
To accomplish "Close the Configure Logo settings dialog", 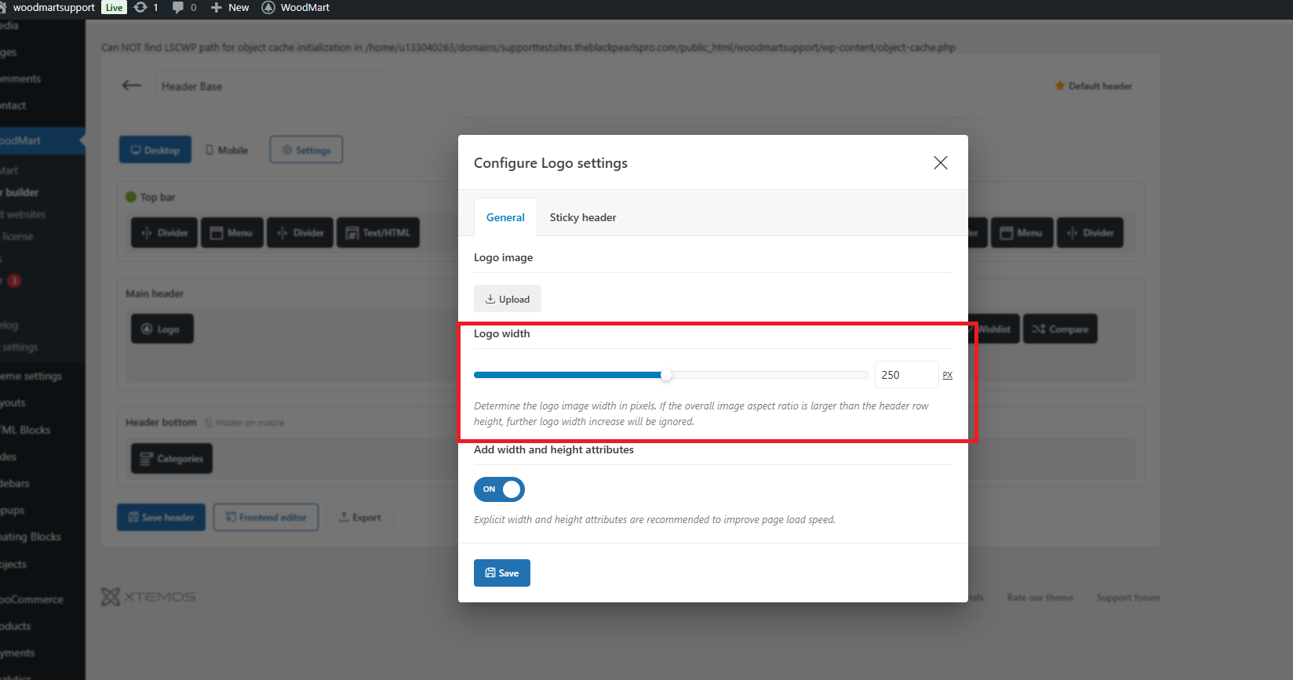I will pyautogui.click(x=940, y=162).
